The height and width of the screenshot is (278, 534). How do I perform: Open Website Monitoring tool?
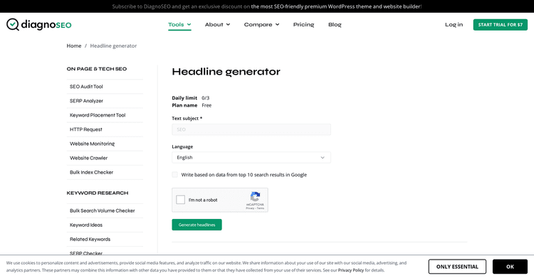[92, 144]
